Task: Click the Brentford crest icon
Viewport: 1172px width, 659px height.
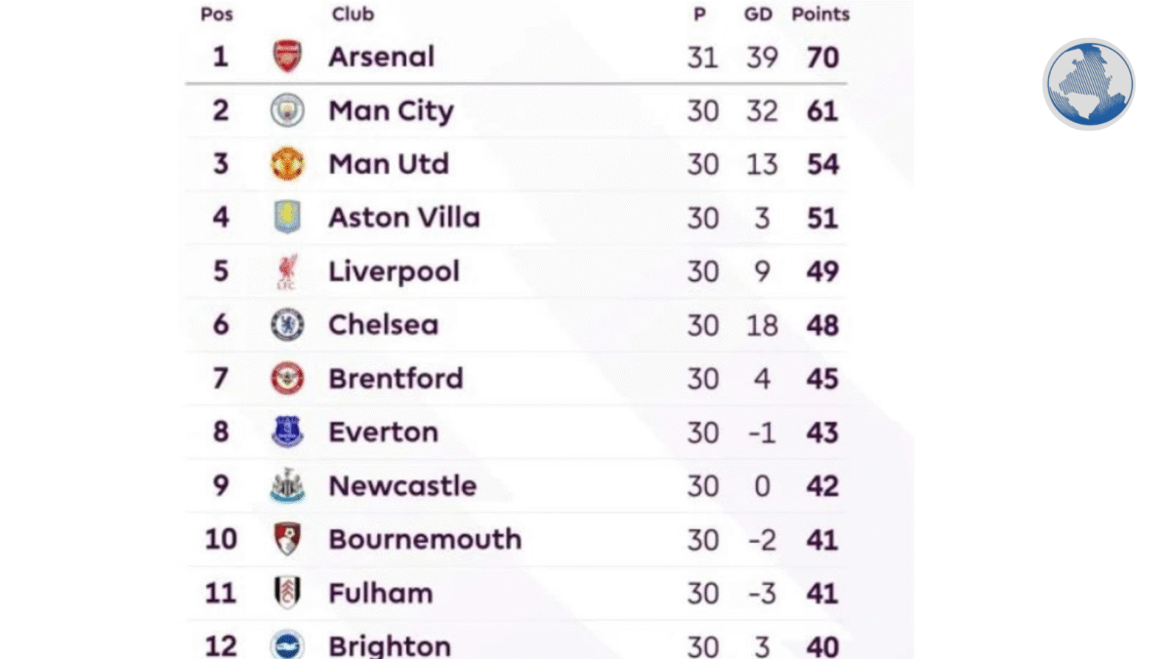Action: pyautogui.click(x=287, y=379)
